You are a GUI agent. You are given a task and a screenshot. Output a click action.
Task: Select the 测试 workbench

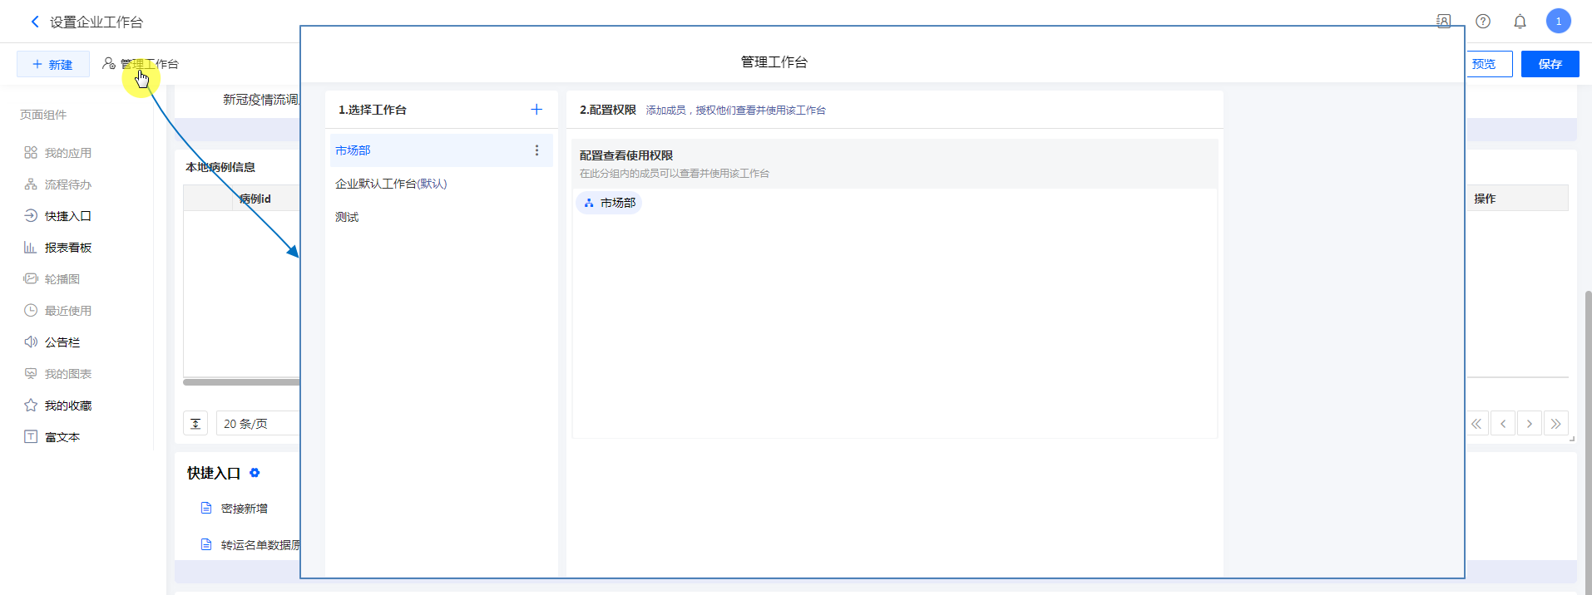click(x=347, y=217)
